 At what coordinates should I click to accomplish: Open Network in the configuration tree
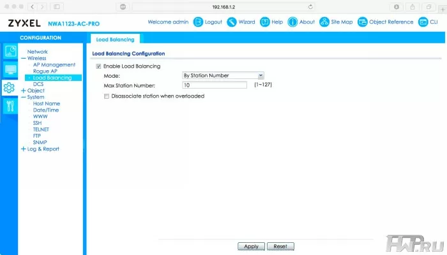click(37, 52)
